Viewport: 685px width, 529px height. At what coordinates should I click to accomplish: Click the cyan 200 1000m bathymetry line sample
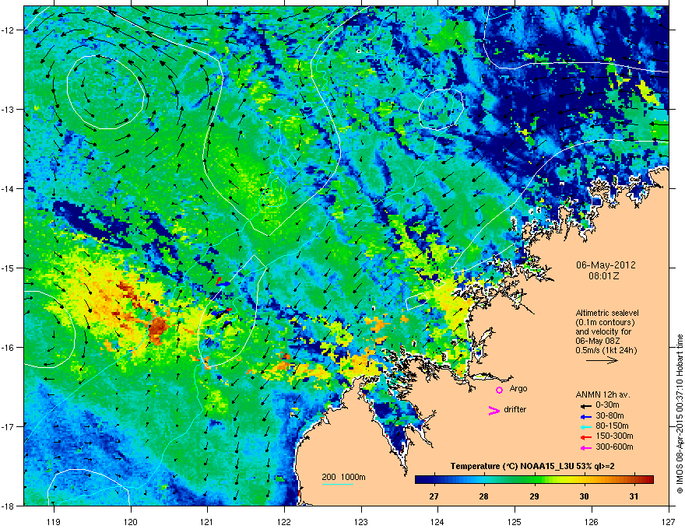pos(338,484)
